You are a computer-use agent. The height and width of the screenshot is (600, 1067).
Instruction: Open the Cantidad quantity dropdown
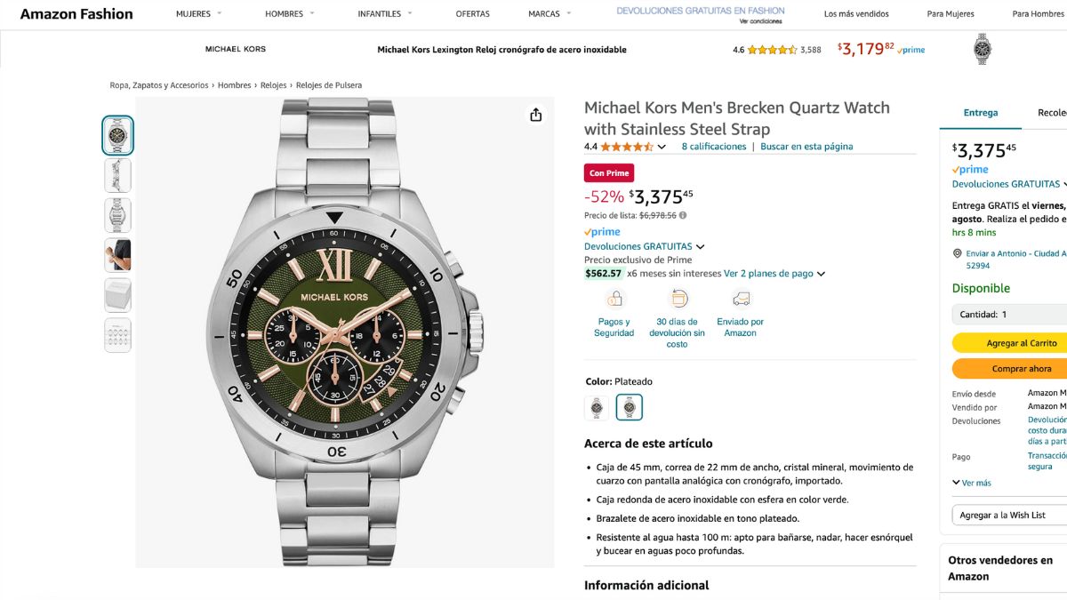[1009, 315]
